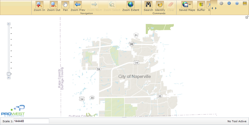Open help with the question mark icon
Screen dimensions: 249x125
pos(237,3)
